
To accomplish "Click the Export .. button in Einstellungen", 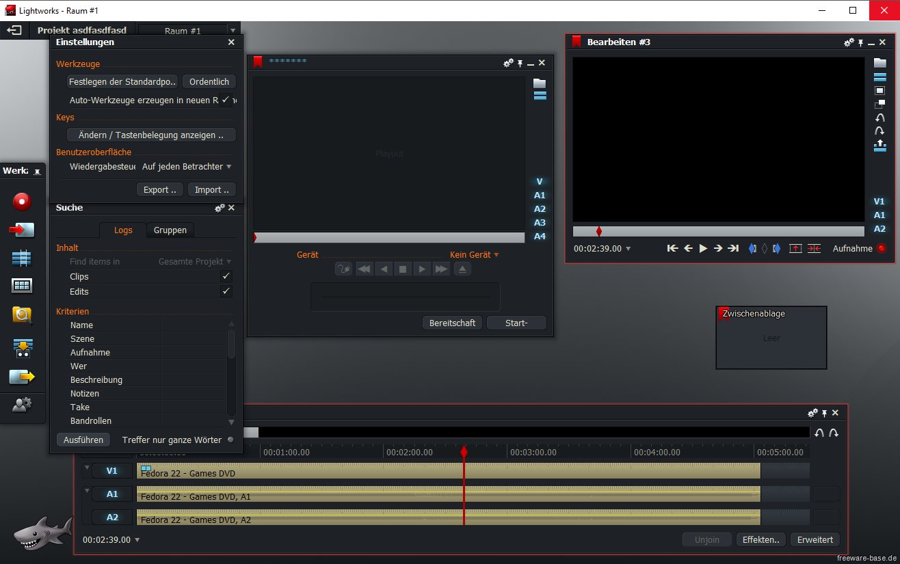I will point(160,190).
